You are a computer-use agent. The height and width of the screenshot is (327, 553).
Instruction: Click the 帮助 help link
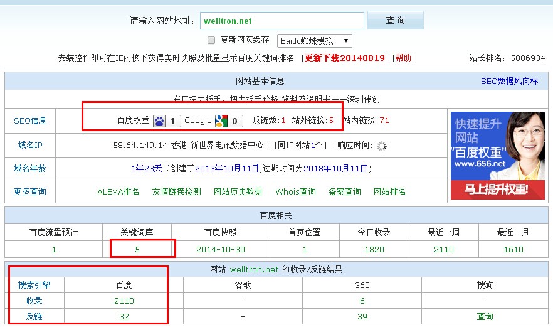click(x=403, y=58)
